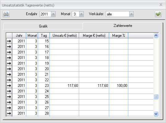Switch to the Grafik tab

(x=43, y=26)
